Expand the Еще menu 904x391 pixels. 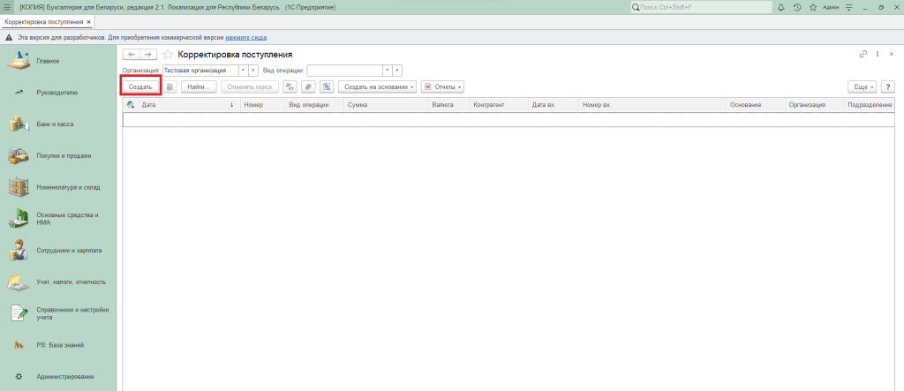click(861, 87)
